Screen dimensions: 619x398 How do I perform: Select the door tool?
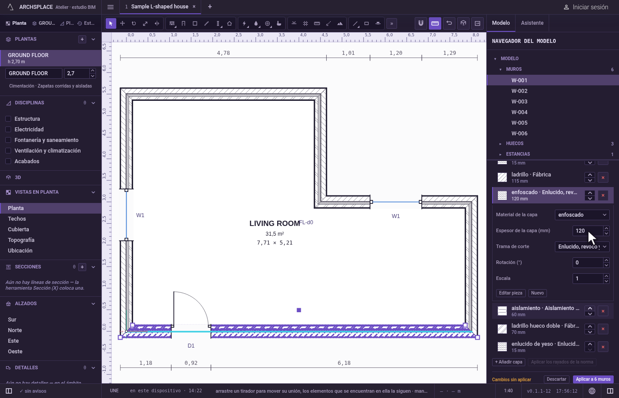pos(183,23)
